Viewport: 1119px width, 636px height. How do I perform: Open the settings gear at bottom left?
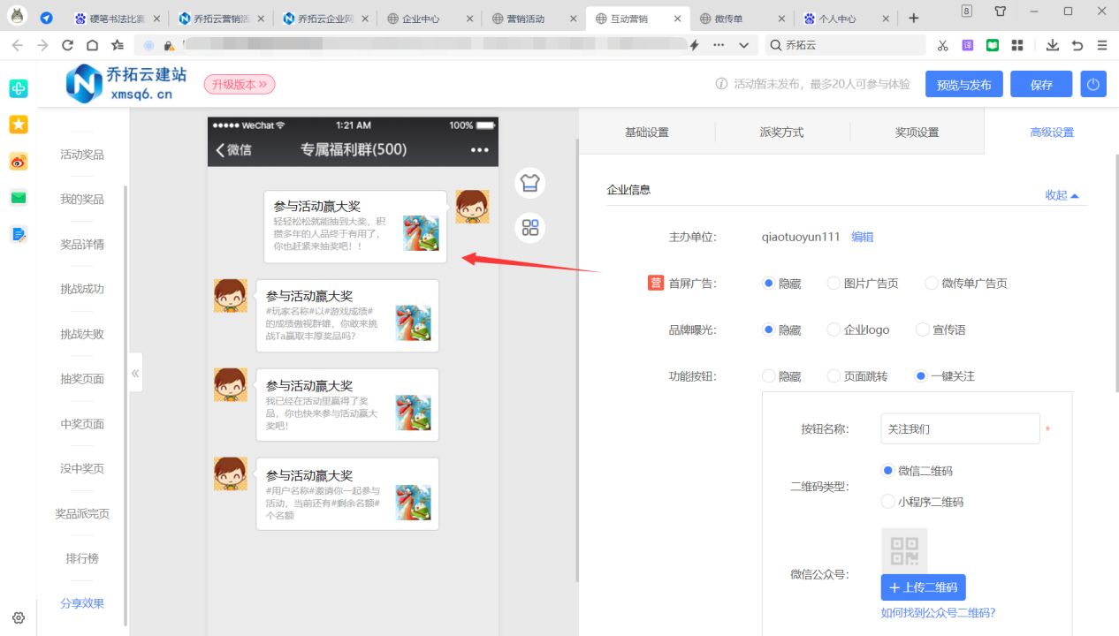pos(18,618)
